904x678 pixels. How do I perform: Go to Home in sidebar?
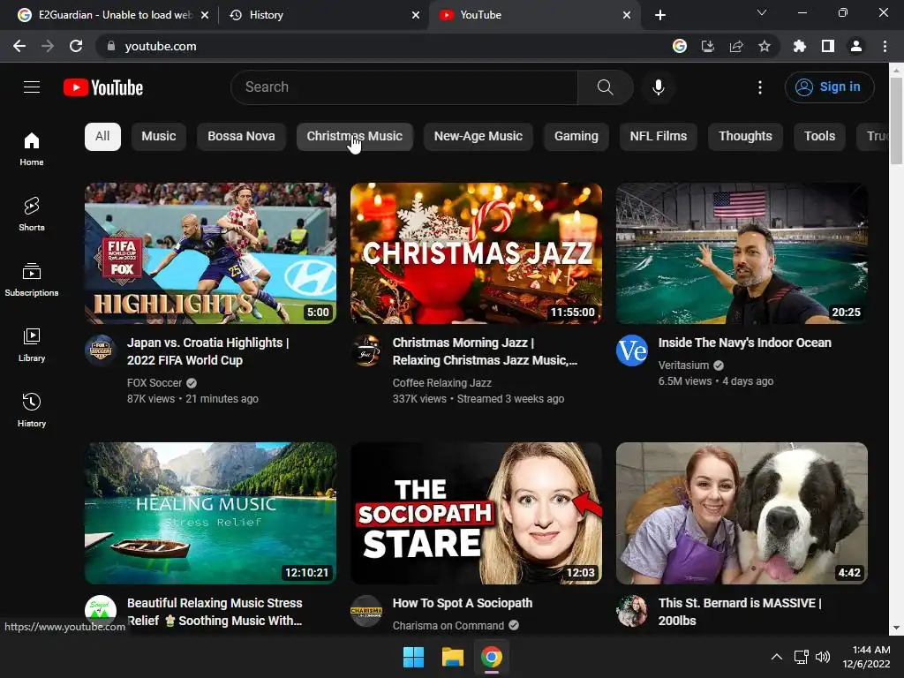[x=32, y=148]
